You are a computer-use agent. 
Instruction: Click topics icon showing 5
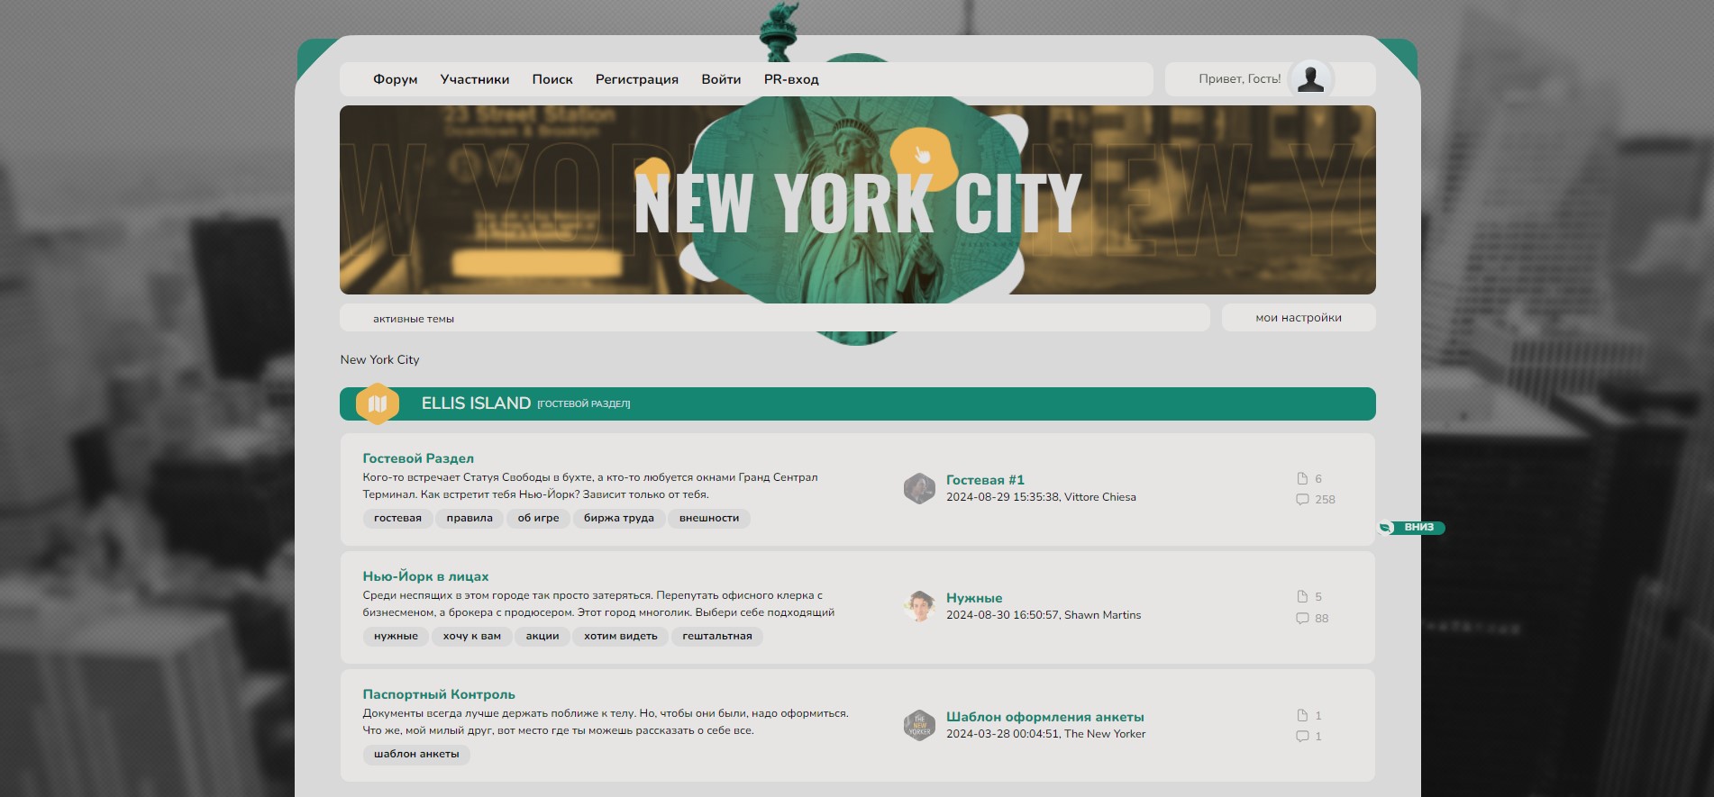coord(1302,596)
